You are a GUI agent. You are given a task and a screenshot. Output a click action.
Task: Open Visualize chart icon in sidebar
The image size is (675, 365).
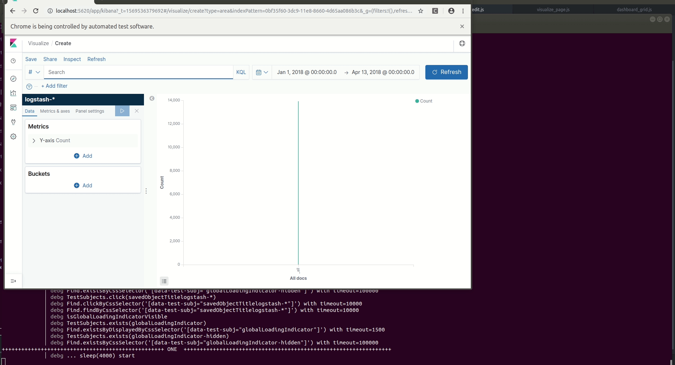point(13,93)
